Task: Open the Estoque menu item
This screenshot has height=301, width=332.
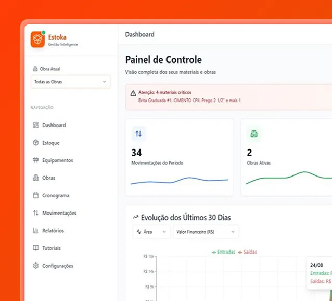Action: click(x=51, y=143)
